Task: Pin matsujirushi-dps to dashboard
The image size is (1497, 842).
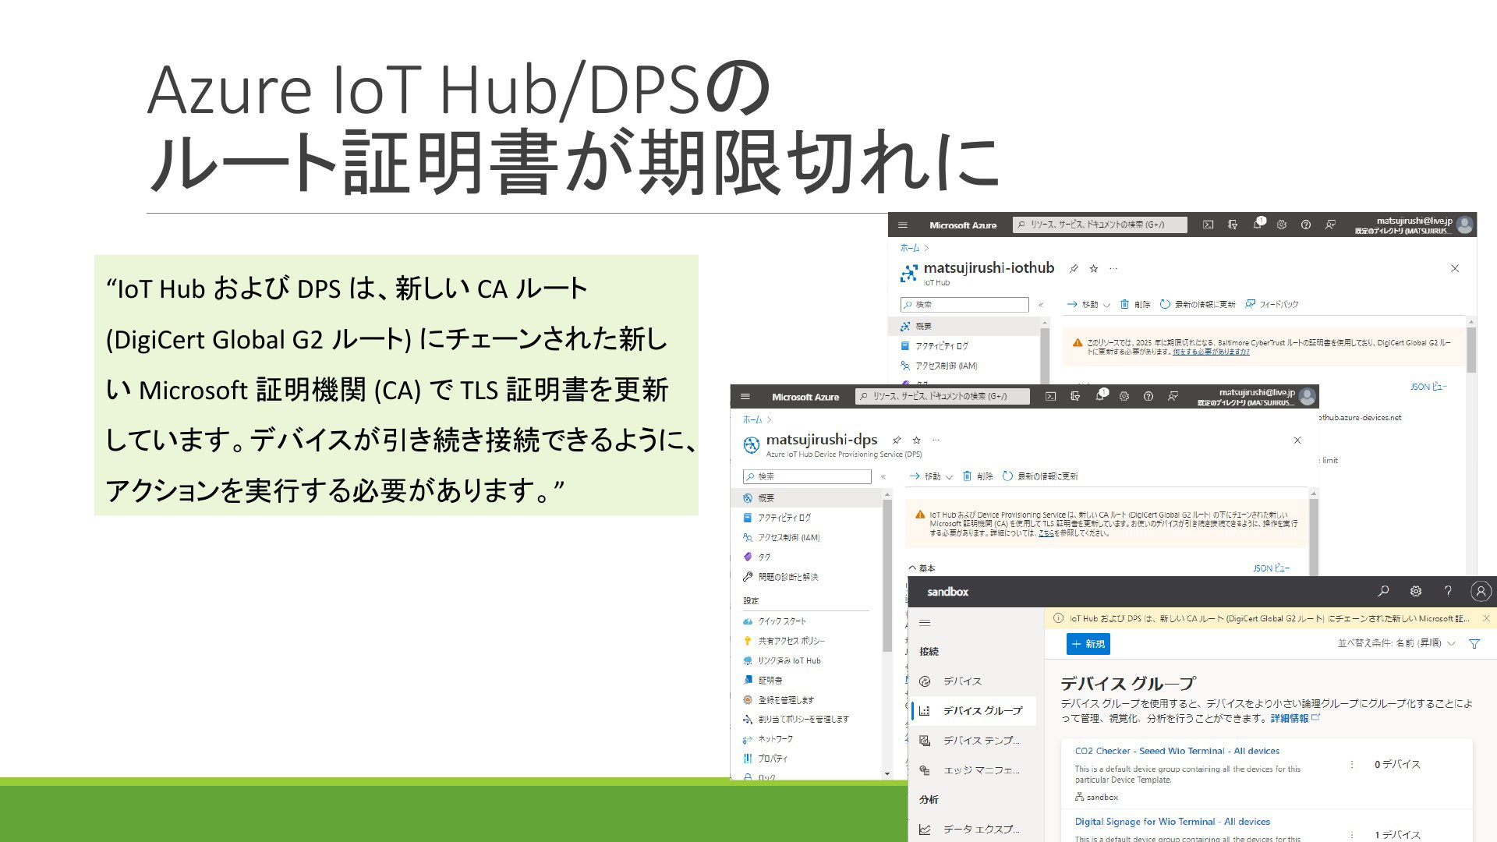Action: click(x=897, y=440)
